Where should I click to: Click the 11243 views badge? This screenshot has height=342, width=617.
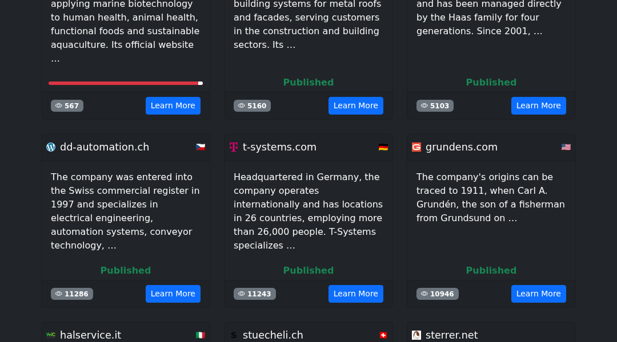coord(255,294)
